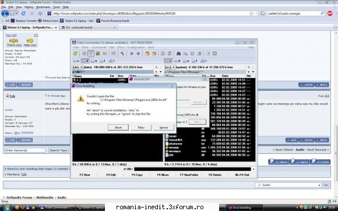Select drive d button in right panel
The image size is (338, 211).
tap(178, 61)
